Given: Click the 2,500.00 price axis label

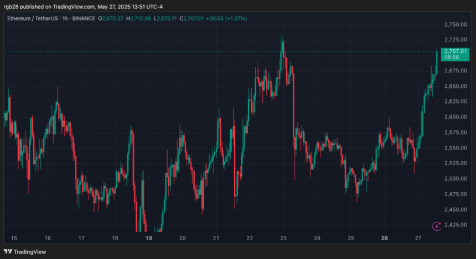Looking at the screenshot, I should (x=454, y=178).
